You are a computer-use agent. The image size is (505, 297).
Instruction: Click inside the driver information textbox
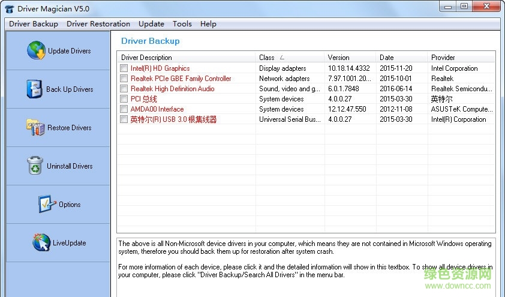coord(306,268)
